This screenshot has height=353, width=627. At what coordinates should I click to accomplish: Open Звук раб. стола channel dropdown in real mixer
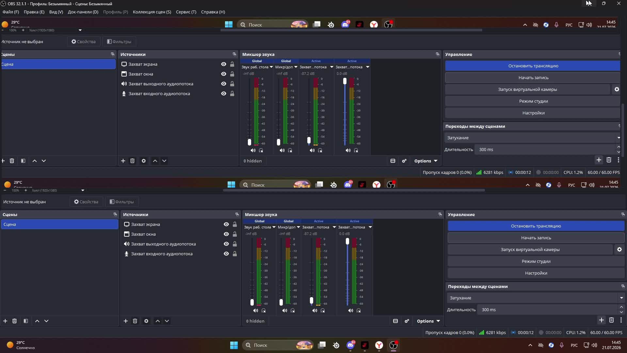coord(274,227)
